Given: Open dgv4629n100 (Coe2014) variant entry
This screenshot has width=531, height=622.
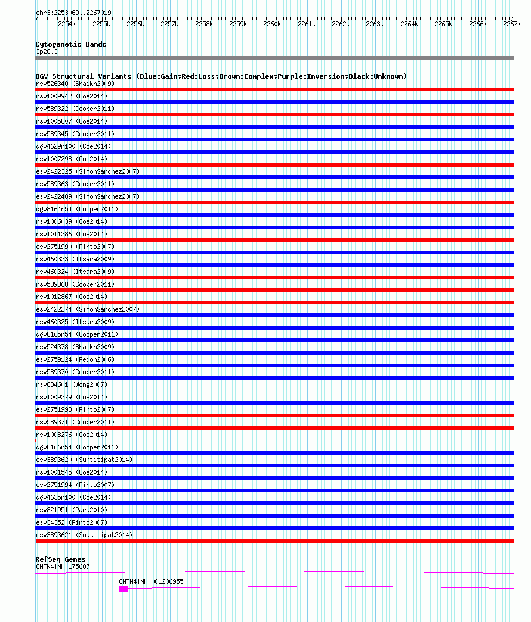Looking at the screenshot, I should [x=73, y=146].
